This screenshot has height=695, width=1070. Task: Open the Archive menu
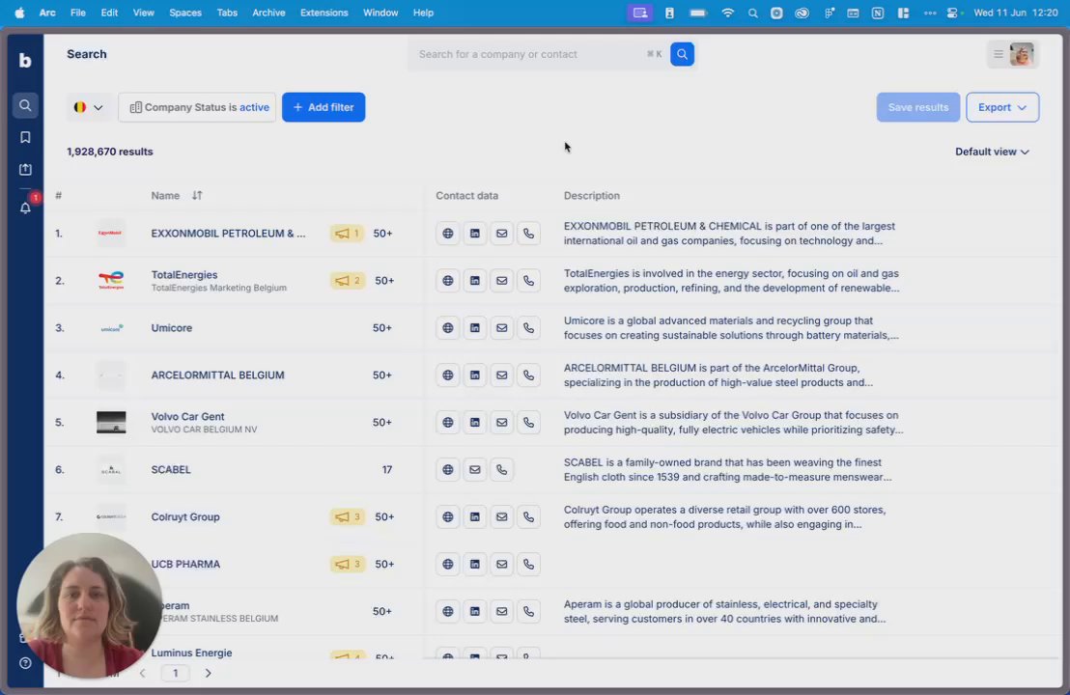tap(268, 13)
